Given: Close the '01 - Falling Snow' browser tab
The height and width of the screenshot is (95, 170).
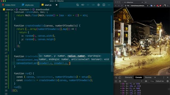Looking at the screenshot, I should [x=142, y=2].
